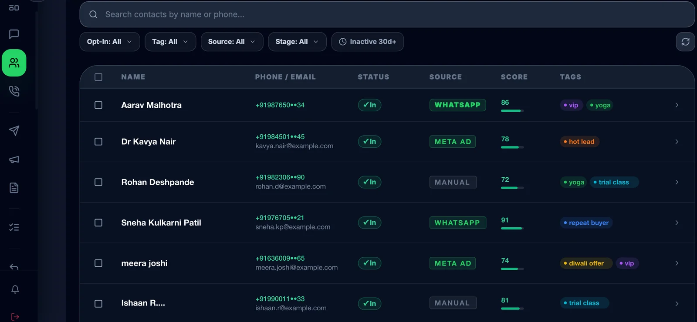The image size is (697, 322).
Task: Check the box for Dr Kavya Nair
Action: pyautogui.click(x=98, y=142)
